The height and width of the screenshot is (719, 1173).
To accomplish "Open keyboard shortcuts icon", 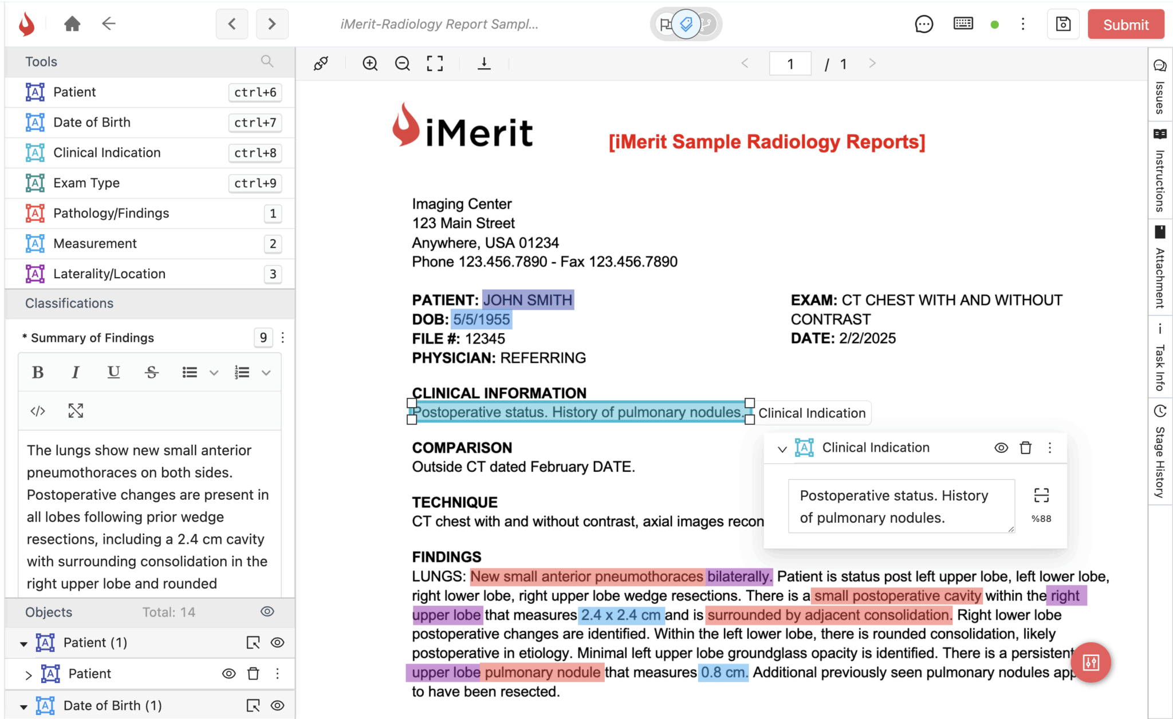I will click(963, 23).
